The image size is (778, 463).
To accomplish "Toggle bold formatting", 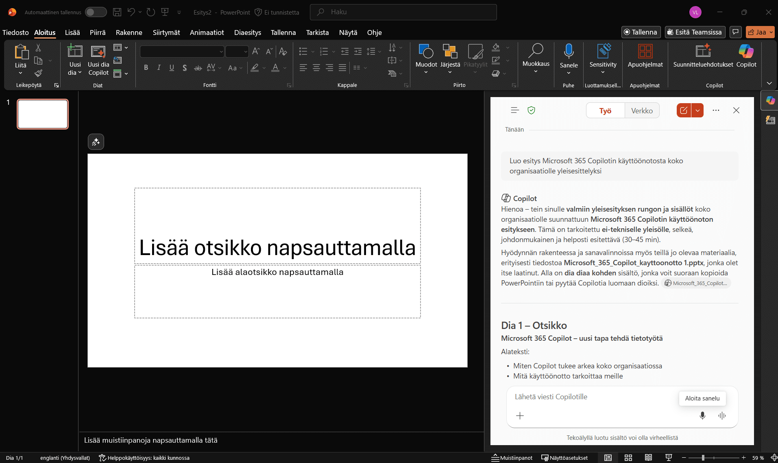I will point(146,68).
